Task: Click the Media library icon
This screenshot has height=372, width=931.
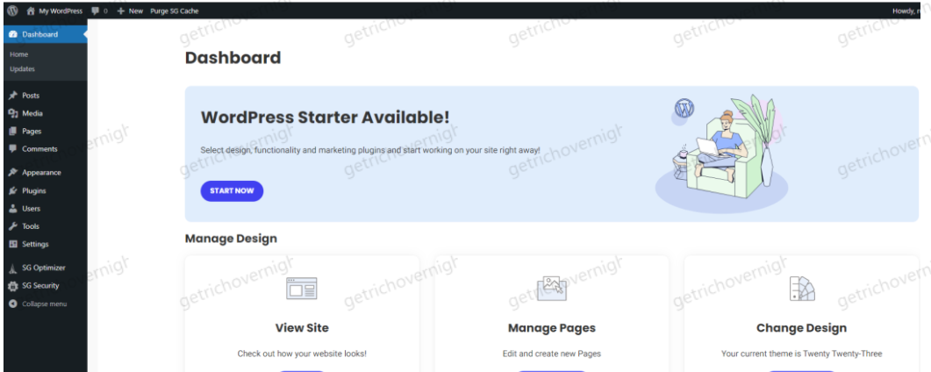Action: coord(13,113)
